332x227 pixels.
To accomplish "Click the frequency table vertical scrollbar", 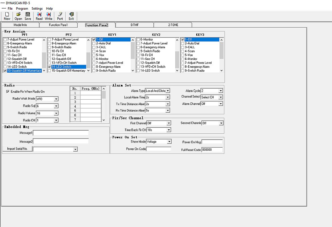I will (x=104, y=104).
